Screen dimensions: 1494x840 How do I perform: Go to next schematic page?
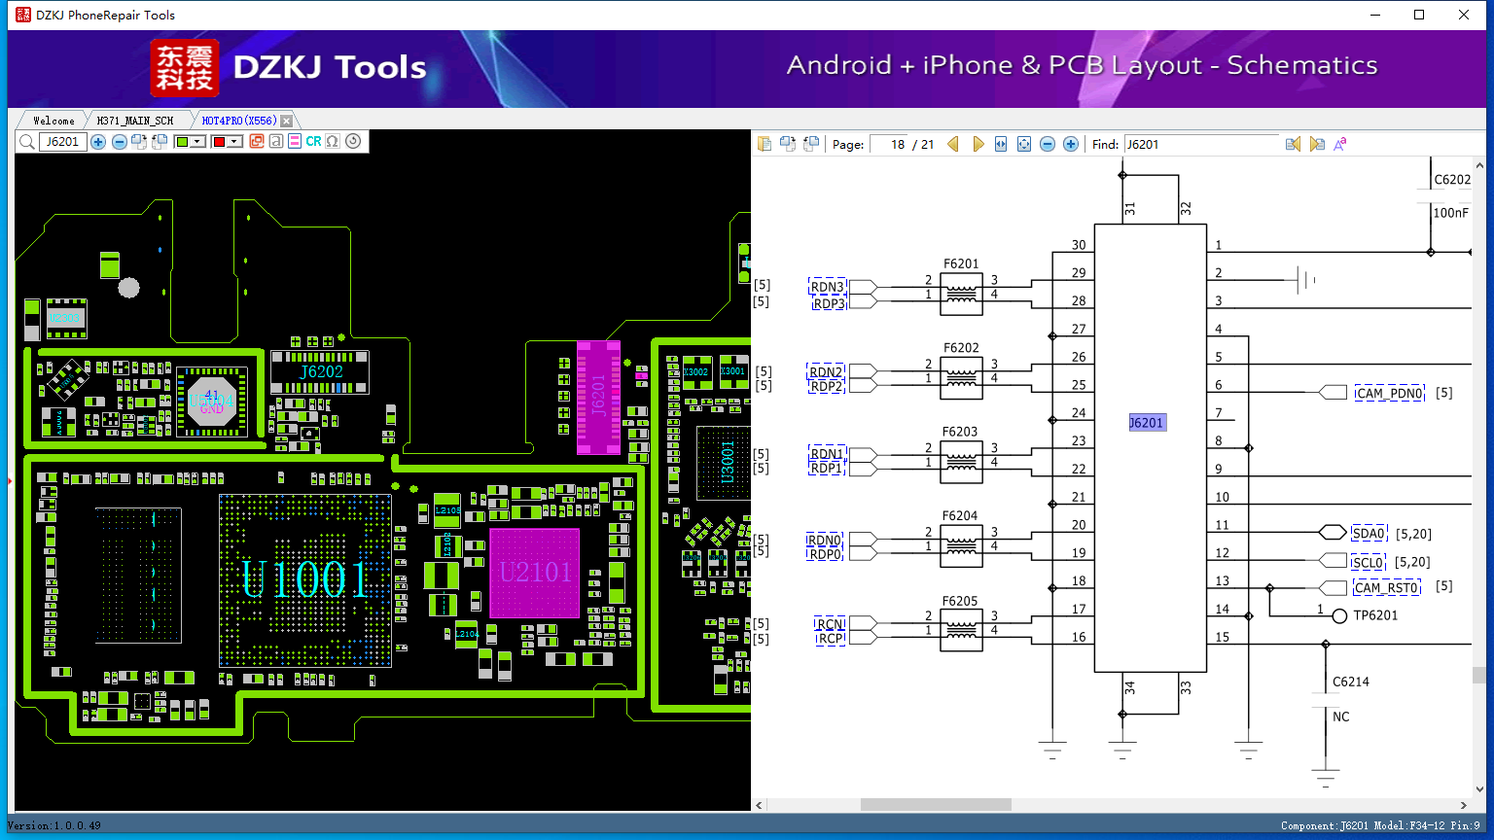point(978,144)
